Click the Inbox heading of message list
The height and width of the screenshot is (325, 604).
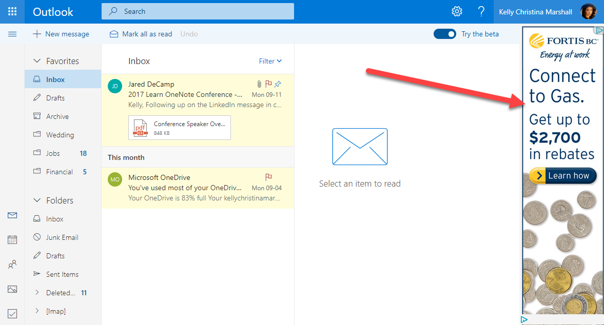pos(139,61)
